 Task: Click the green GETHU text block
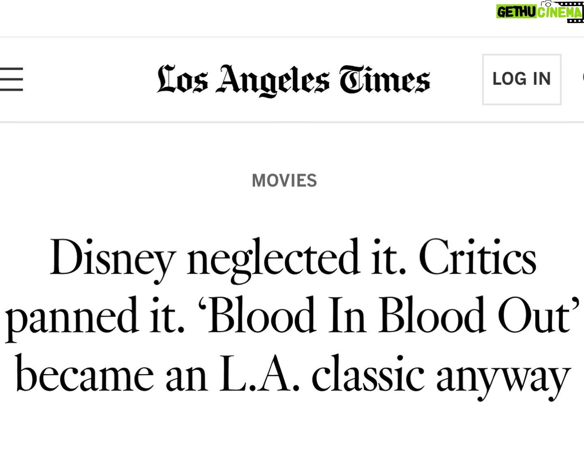pos(516,12)
